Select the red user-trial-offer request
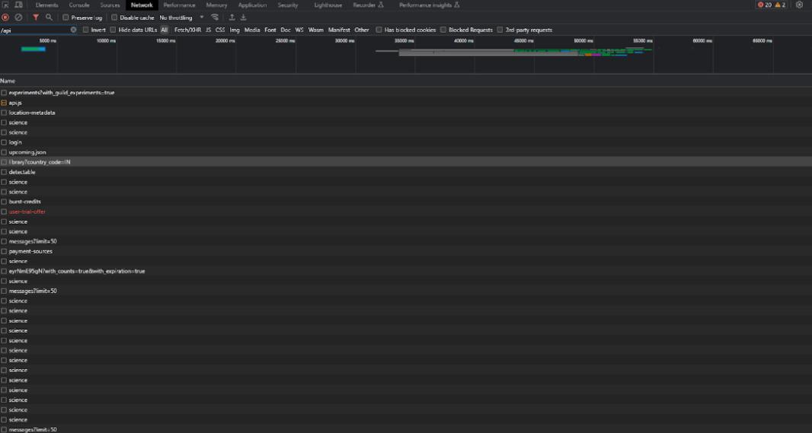Image resolution: width=812 pixels, height=433 pixels. 406,212
